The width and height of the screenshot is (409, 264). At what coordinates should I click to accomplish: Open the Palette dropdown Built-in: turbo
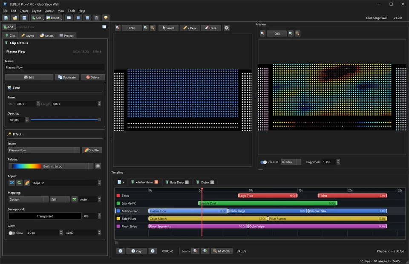click(x=51, y=166)
